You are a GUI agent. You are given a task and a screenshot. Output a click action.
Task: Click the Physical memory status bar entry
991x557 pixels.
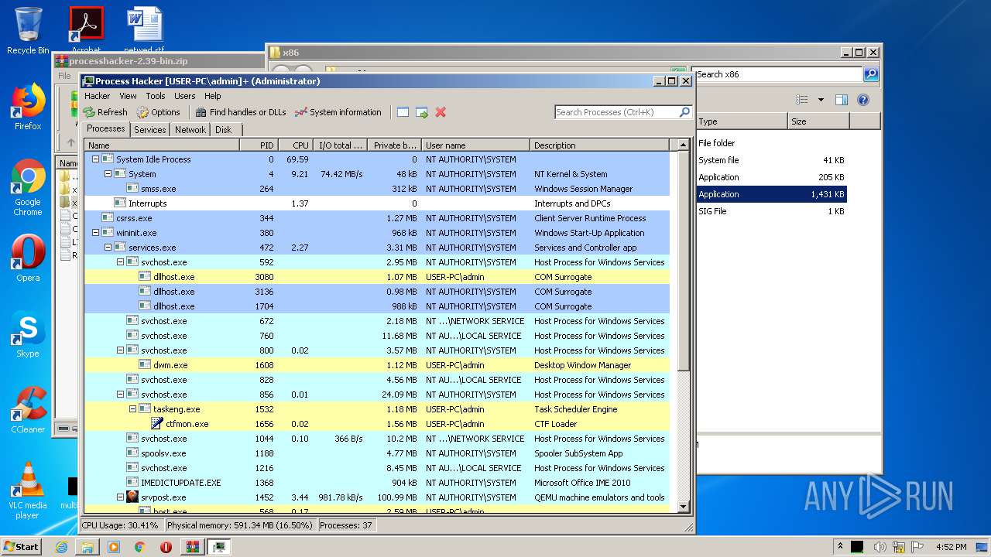pyautogui.click(x=240, y=525)
